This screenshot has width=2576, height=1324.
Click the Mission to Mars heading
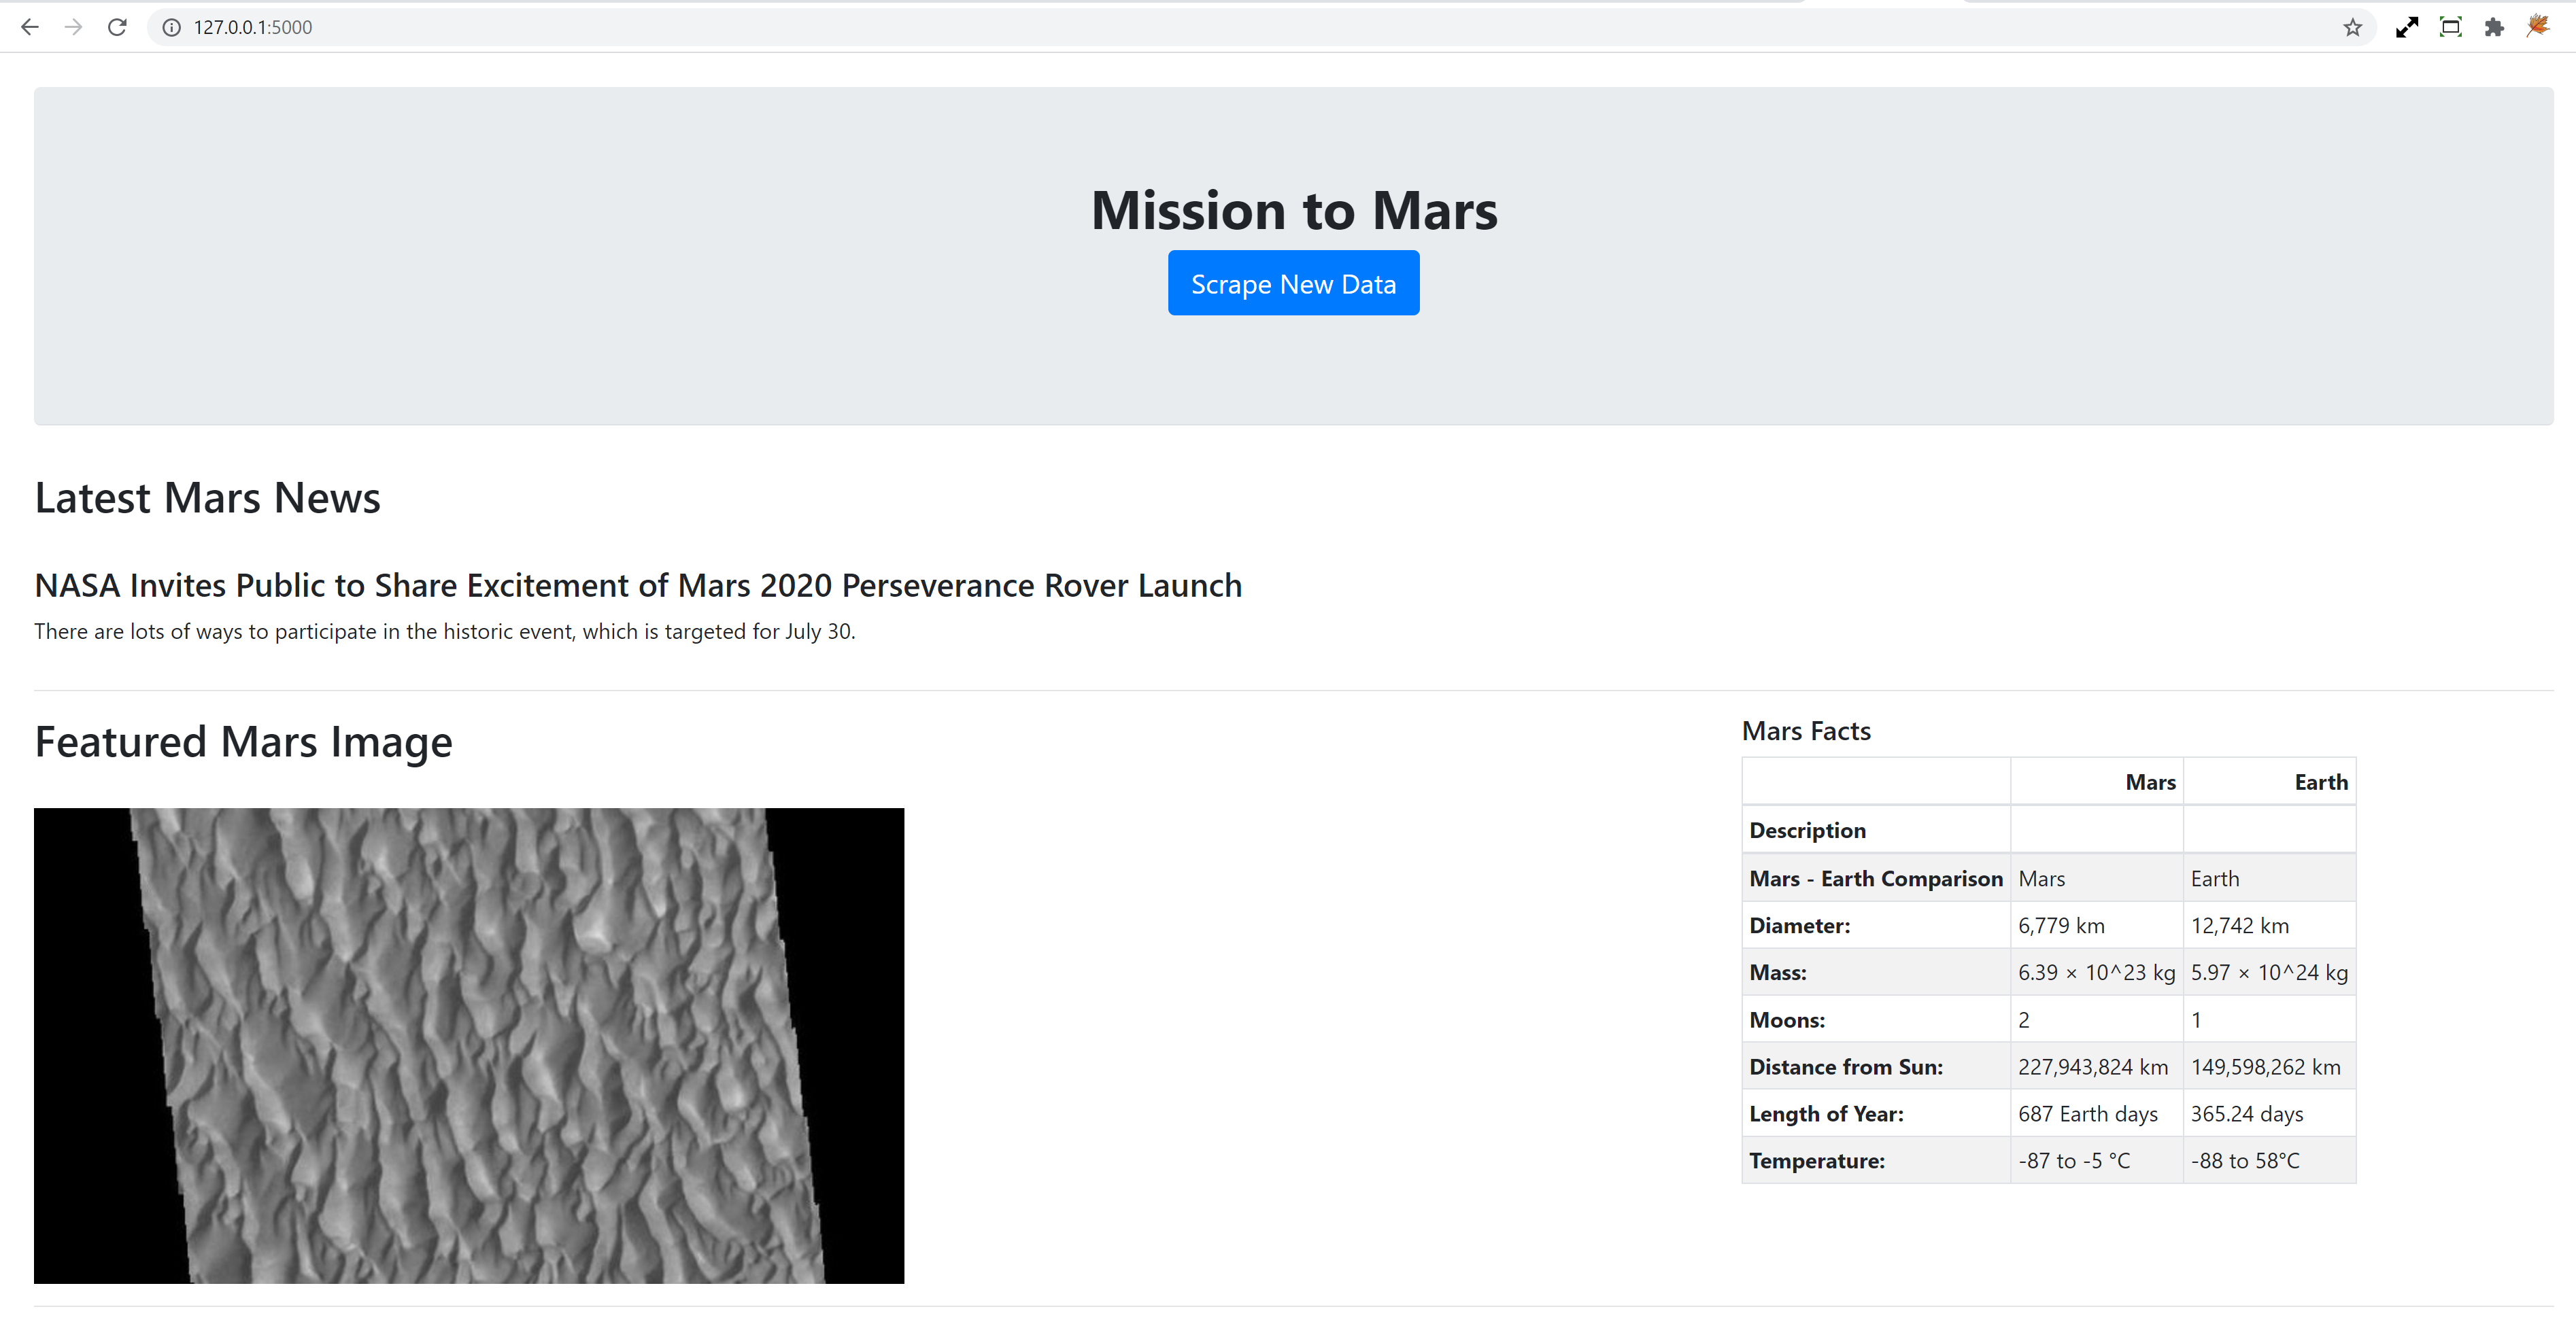1293,210
